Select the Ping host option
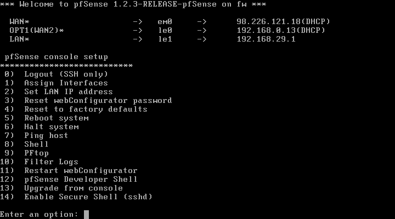Image resolution: width=395 pixels, height=219 pixels. (x=36, y=136)
